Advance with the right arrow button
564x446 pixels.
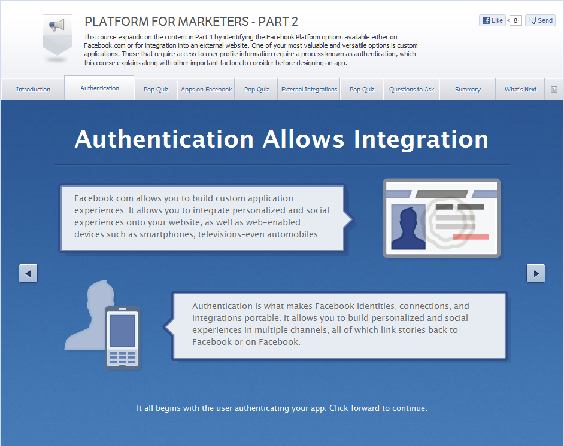[x=536, y=274]
